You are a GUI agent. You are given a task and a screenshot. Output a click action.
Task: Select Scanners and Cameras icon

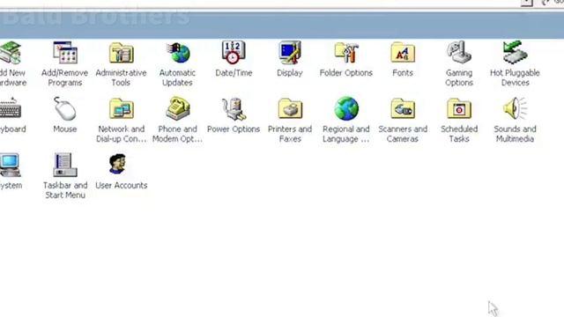pos(403,109)
